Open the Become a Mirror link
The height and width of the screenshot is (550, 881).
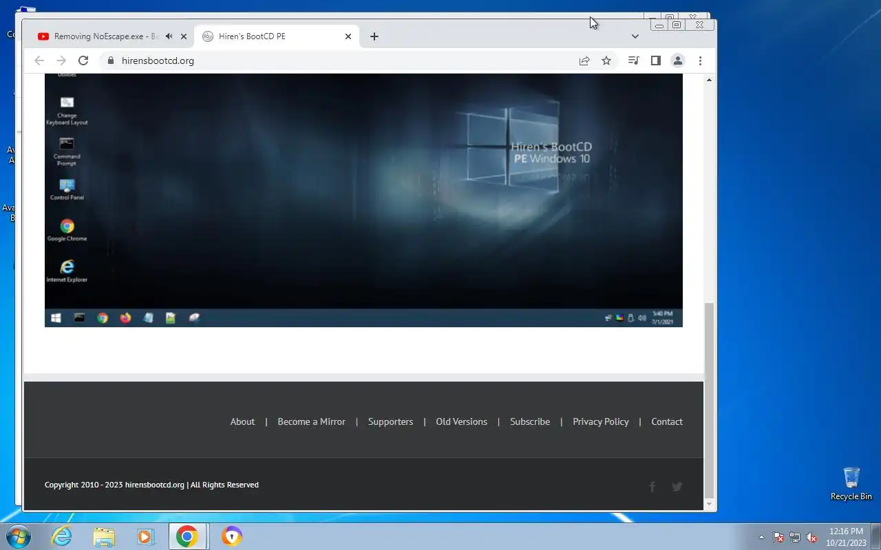pyautogui.click(x=311, y=421)
